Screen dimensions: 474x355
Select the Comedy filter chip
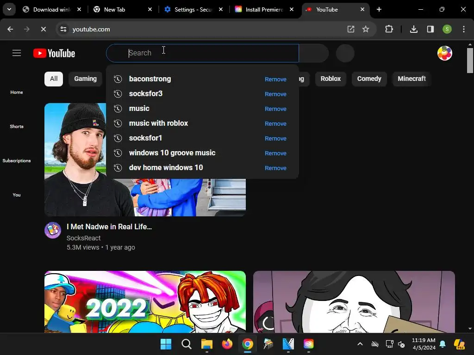(x=369, y=79)
